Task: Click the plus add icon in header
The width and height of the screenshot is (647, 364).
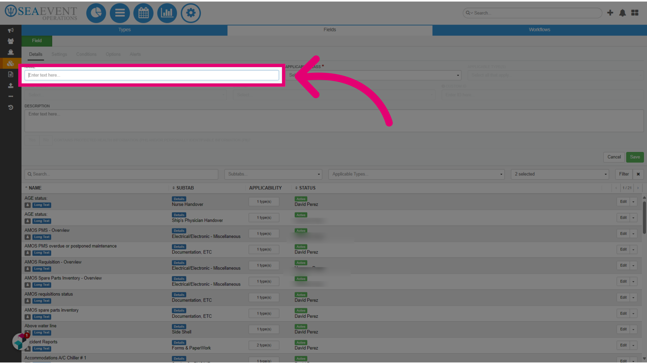Action: (x=610, y=13)
